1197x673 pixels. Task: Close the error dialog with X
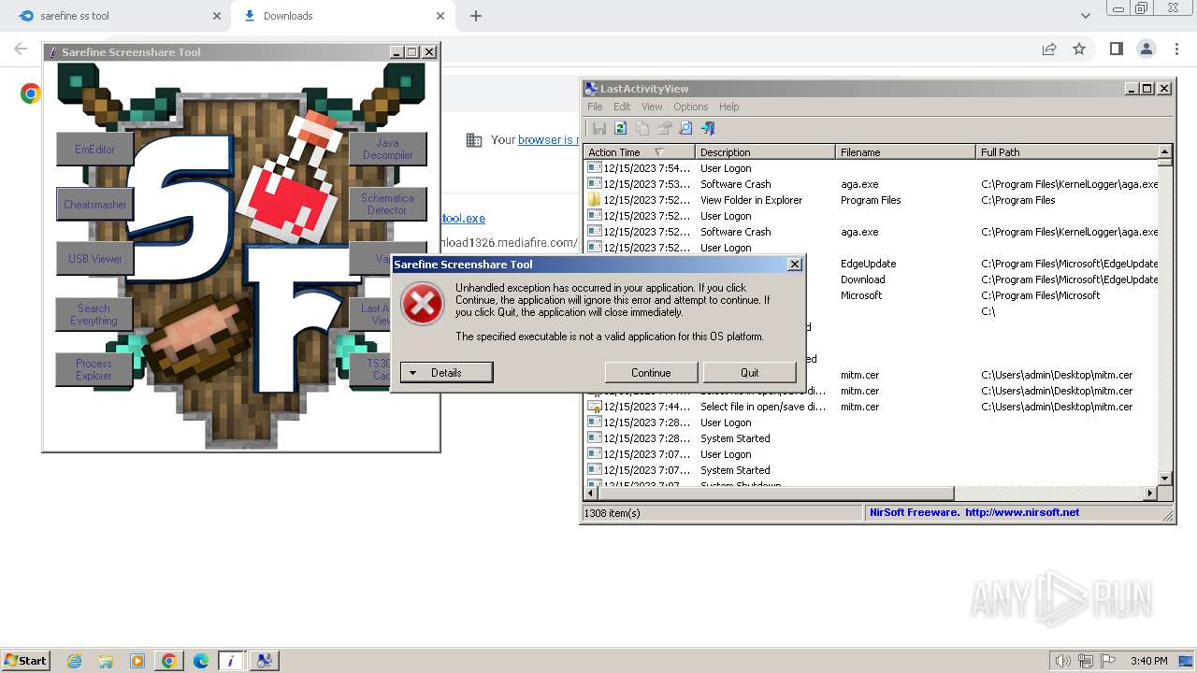(795, 265)
